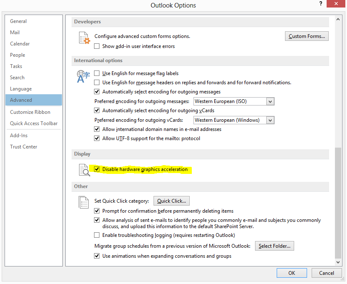Image resolution: width=347 pixels, height=284 pixels.
Task: Click 'Migrate group schedules' label text
Action: (x=172, y=246)
